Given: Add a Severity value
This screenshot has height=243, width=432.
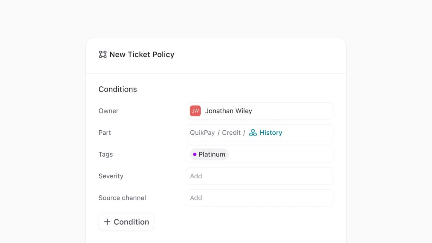Looking at the screenshot, I should click(x=259, y=176).
